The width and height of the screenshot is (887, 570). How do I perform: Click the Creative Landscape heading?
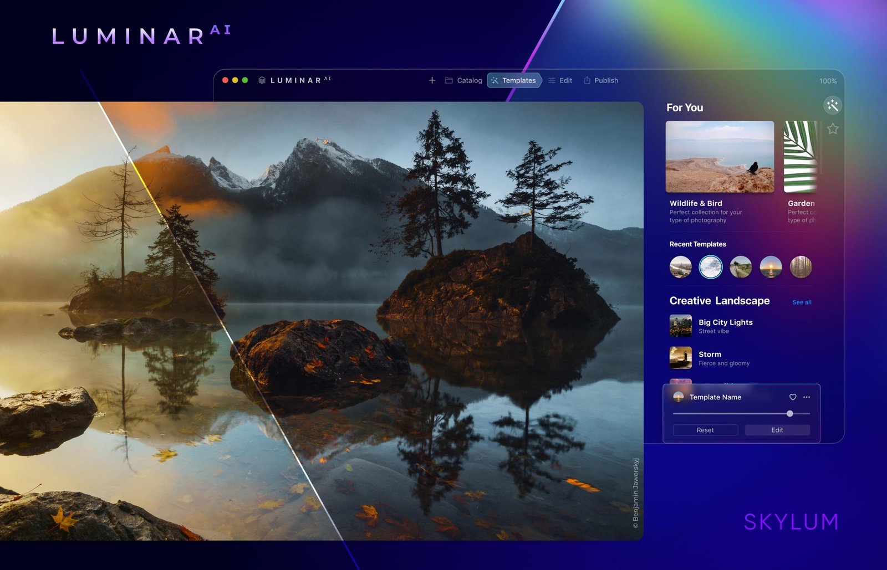click(720, 301)
